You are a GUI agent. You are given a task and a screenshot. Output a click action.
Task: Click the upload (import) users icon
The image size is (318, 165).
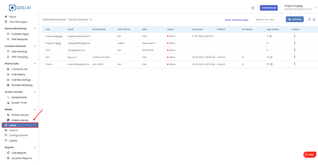coord(309,19)
